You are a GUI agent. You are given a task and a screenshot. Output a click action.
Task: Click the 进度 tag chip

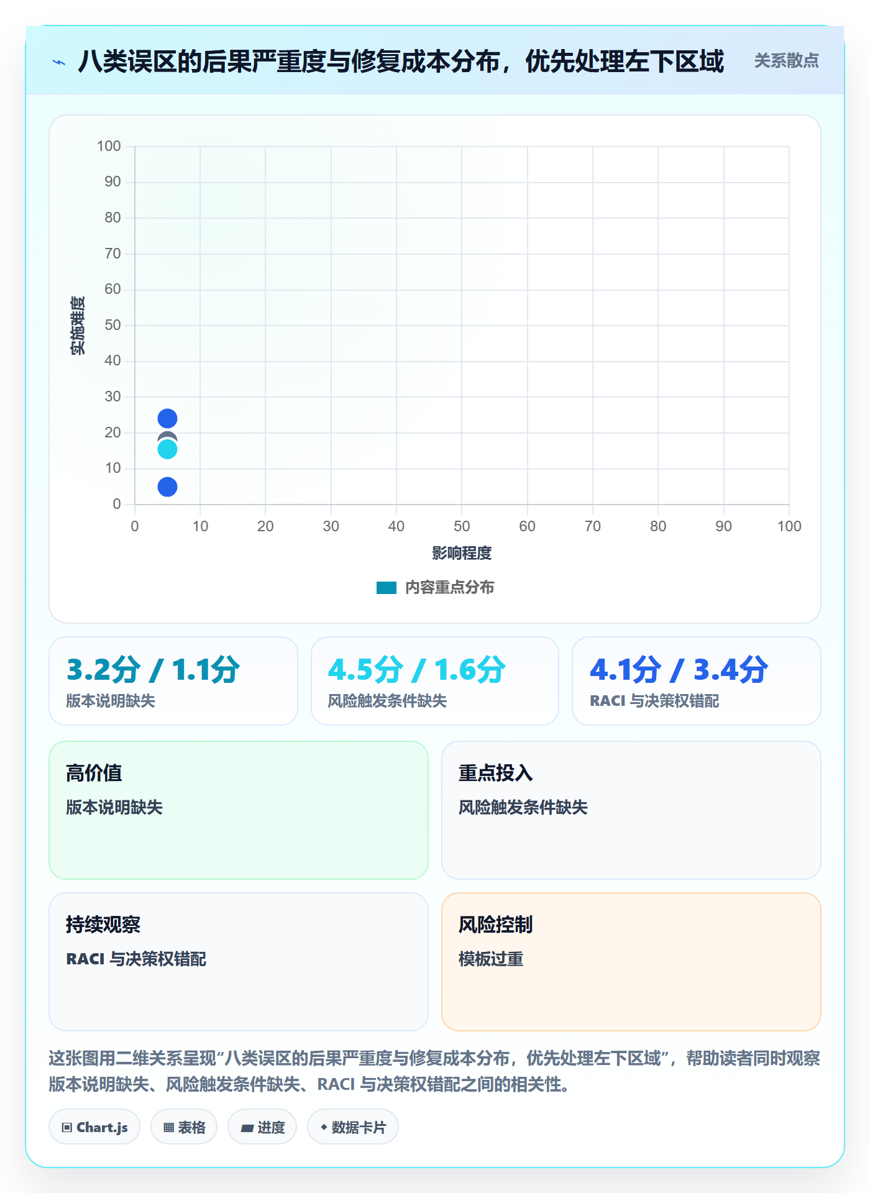(x=262, y=1127)
